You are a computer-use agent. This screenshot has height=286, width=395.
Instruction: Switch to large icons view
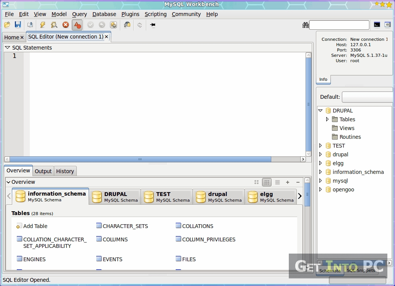click(x=256, y=182)
